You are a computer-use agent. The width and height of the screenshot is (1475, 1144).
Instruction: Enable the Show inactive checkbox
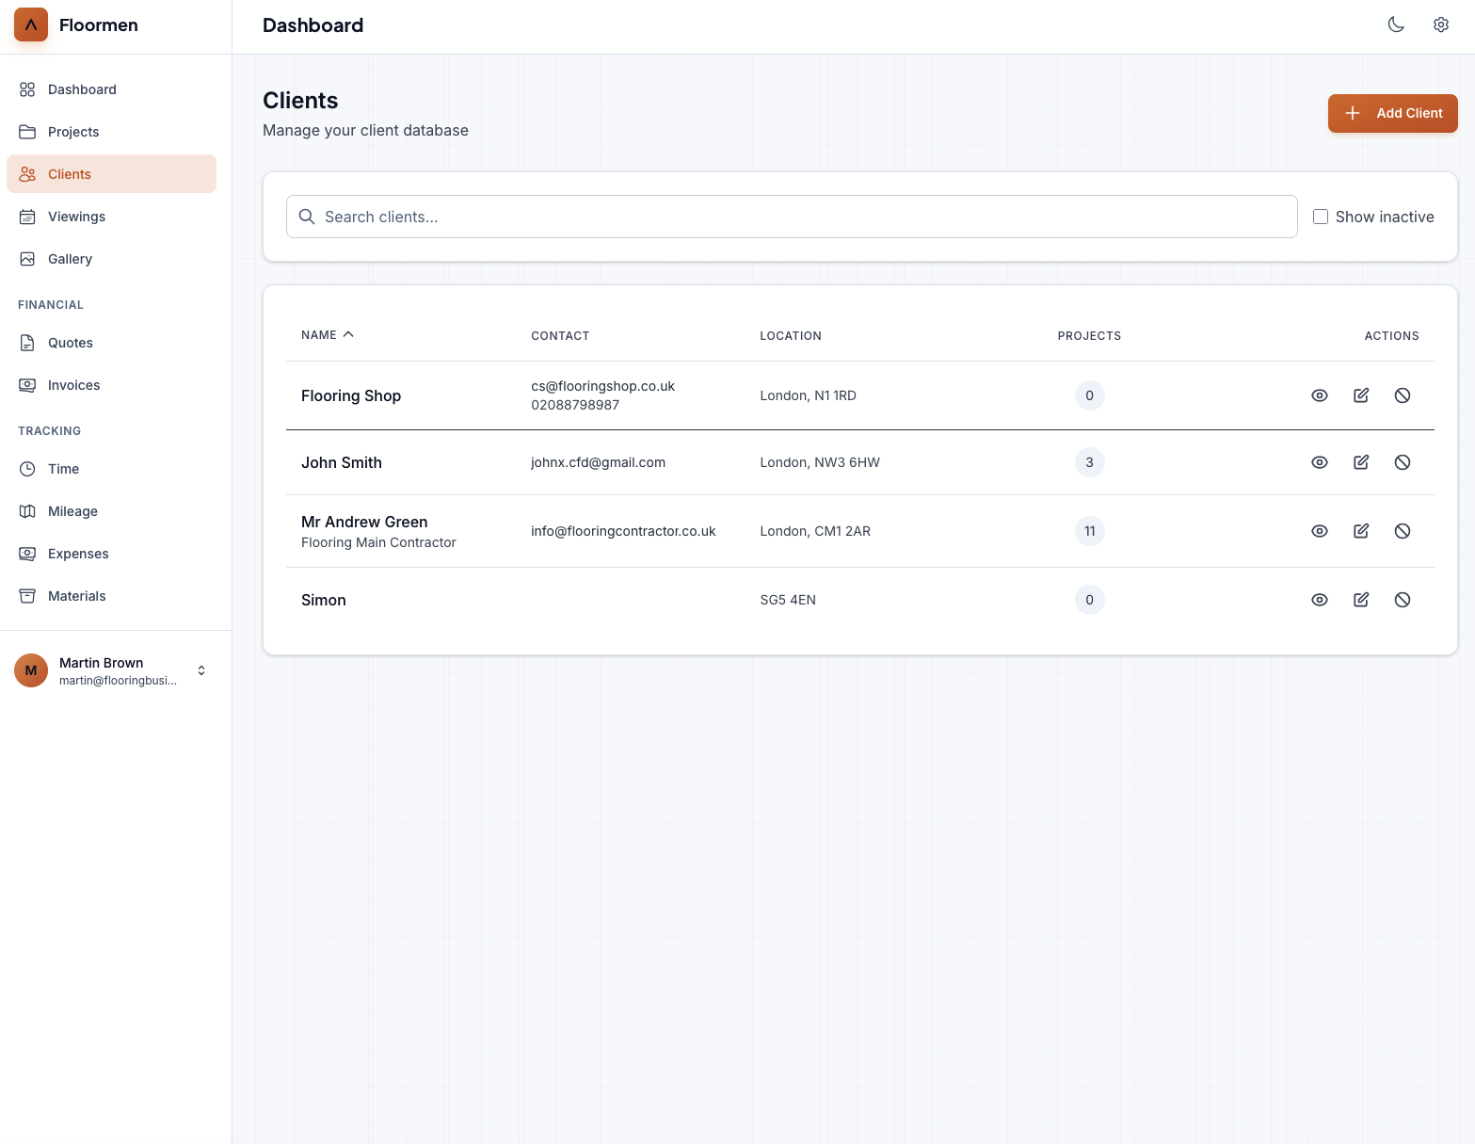1321,216
